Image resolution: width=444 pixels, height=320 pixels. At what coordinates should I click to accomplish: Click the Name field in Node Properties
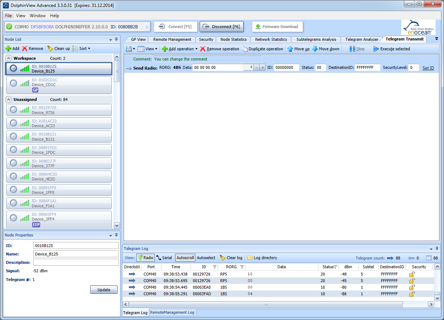(x=76, y=254)
